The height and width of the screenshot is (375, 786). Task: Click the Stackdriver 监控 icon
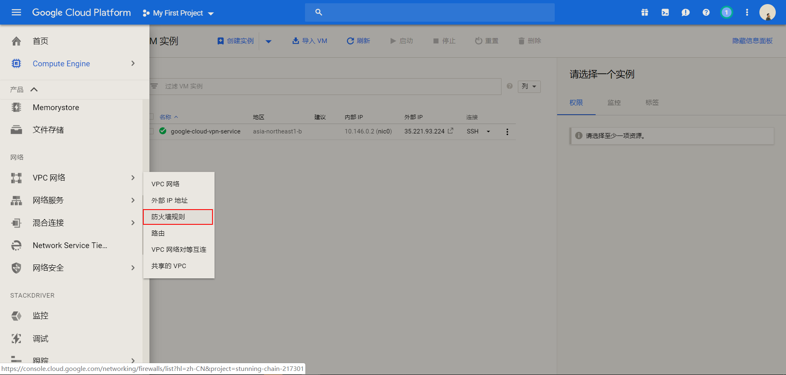(16, 316)
